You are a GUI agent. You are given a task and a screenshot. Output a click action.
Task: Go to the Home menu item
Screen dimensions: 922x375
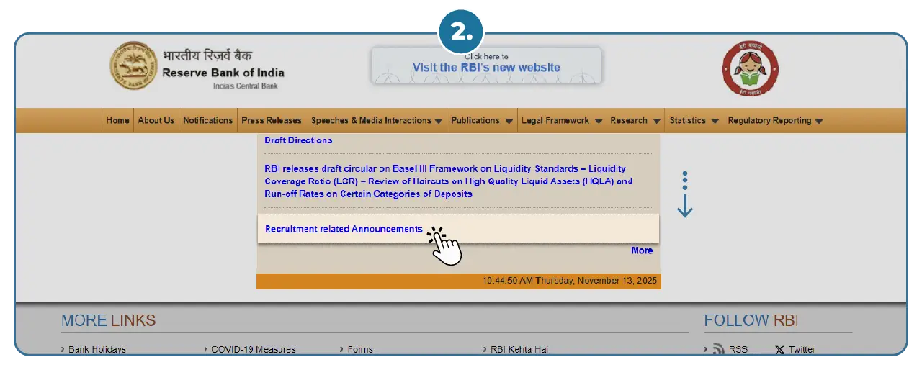click(117, 121)
